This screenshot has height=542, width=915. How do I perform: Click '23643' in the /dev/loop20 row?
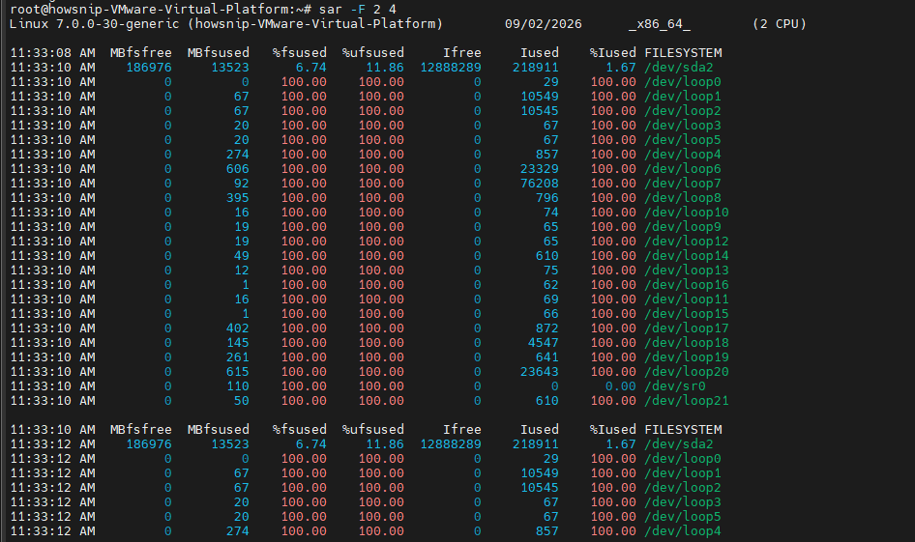click(x=539, y=372)
